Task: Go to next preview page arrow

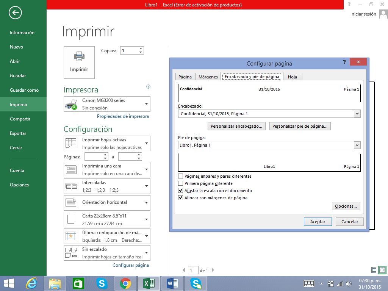Action: click(213, 270)
